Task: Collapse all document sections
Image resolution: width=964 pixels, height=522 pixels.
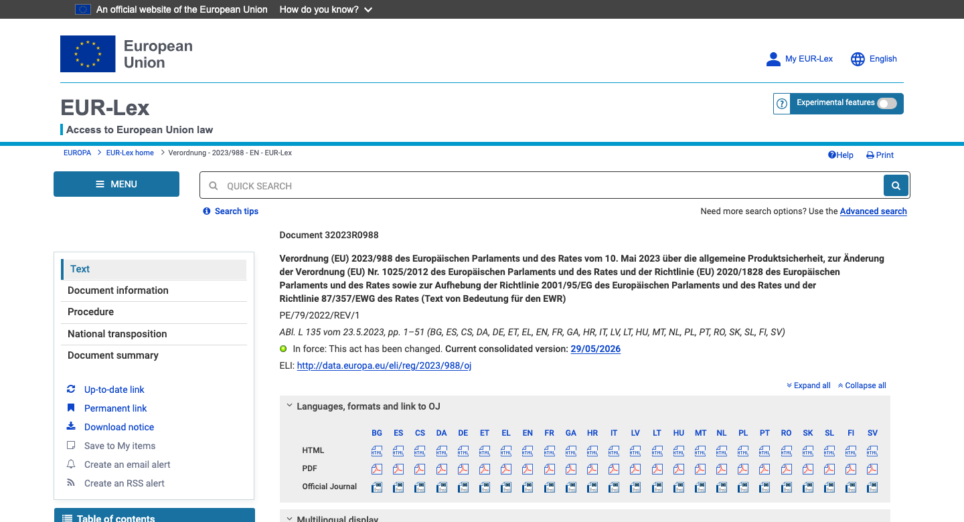Action: (x=862, y=385)
